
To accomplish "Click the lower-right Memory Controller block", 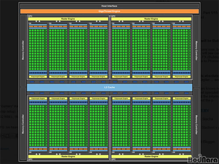I will (x=196, y=125).
